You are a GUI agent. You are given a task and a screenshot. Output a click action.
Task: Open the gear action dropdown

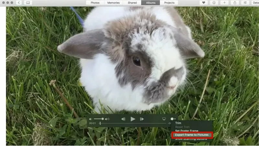click(x=173, y=119)
